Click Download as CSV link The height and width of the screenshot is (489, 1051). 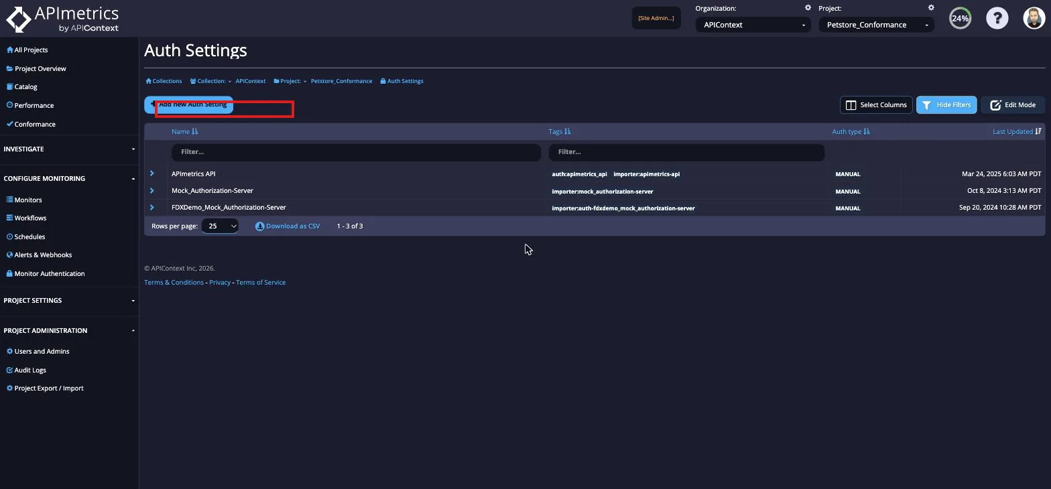(288, 226)
